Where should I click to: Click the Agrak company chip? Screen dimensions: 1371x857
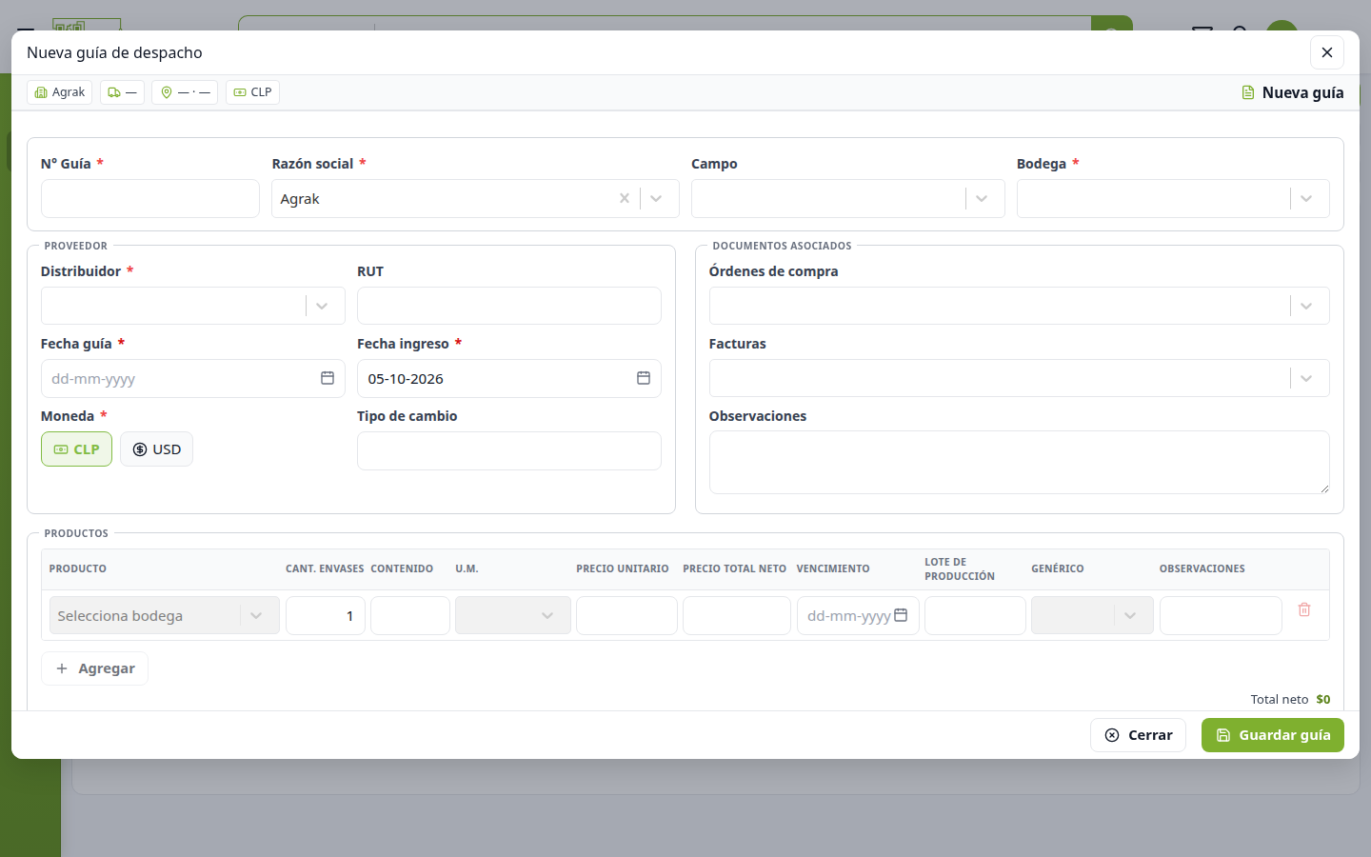click(60, 92)
